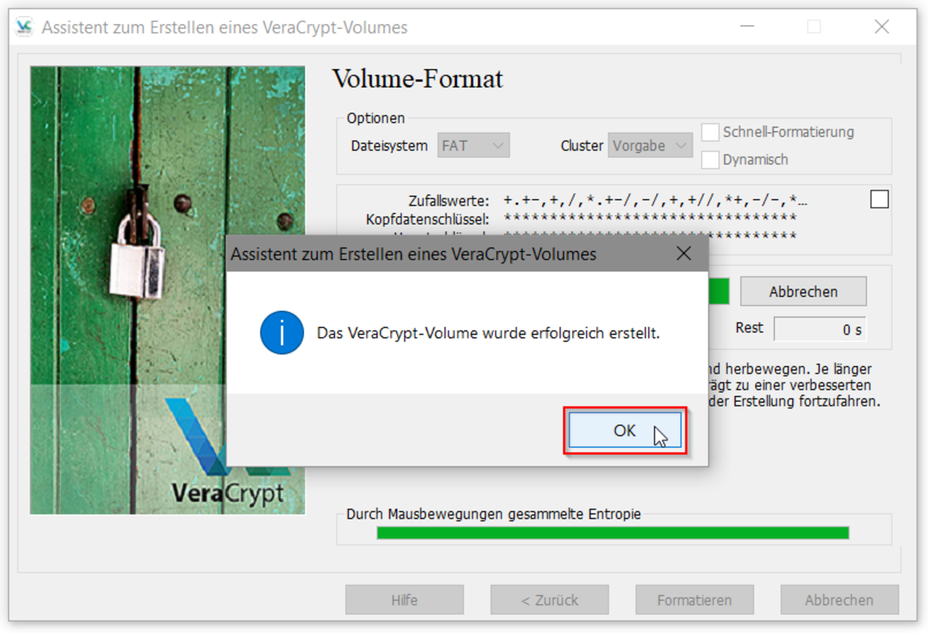Click the Kopfdatenschlüssel asterisk value
Image resolution: width=928 pixels, height=633 pixels.
[650, 218]
